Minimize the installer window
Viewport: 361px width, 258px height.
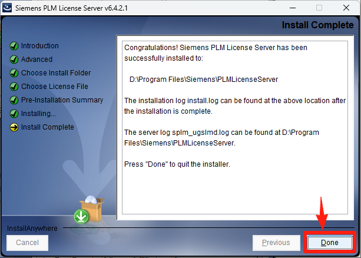(x=293, y=8)
